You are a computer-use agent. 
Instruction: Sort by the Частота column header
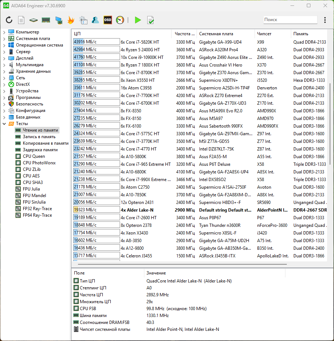pyautogui.click(x=184, y=34)
